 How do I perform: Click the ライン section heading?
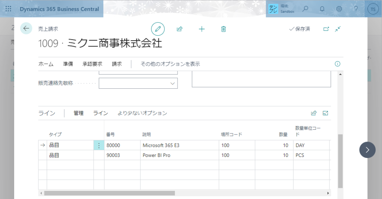(47, 113)
